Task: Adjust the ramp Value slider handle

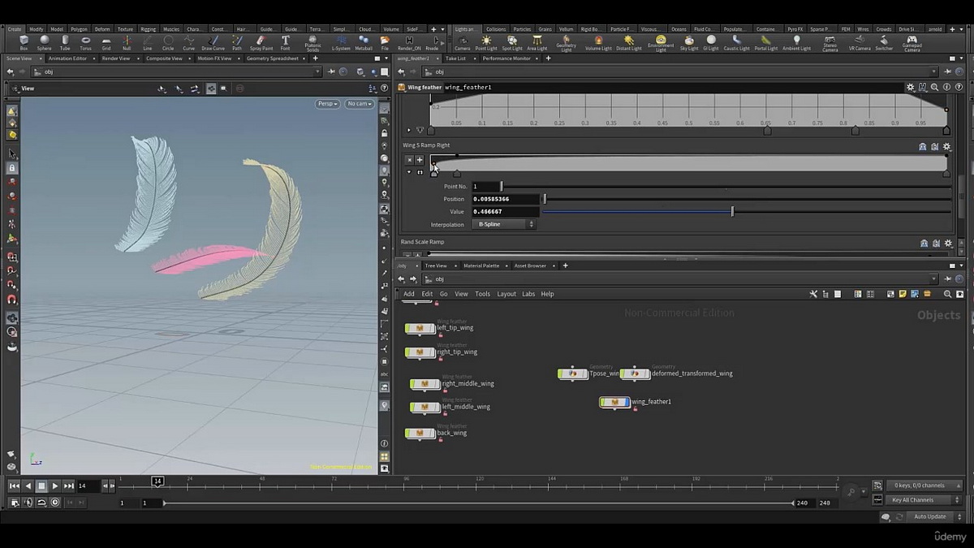Action: click(732, 211)
